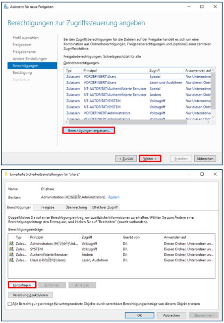Select Bestätigung wizard step
224x323 pixels.
pyautogui.click(x=22, y=73)
